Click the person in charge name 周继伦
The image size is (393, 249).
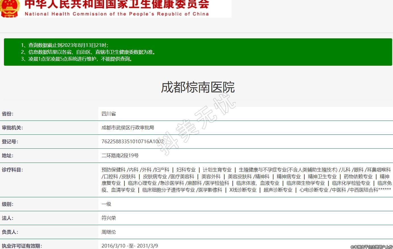109,232
